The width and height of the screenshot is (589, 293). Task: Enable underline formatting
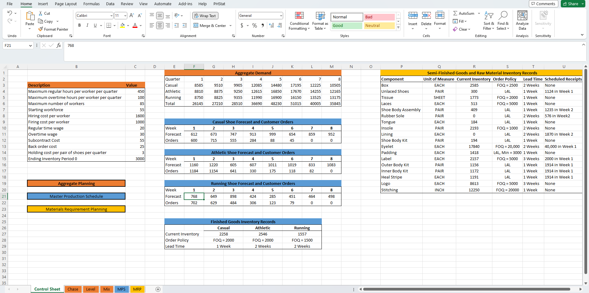point(95,25)
